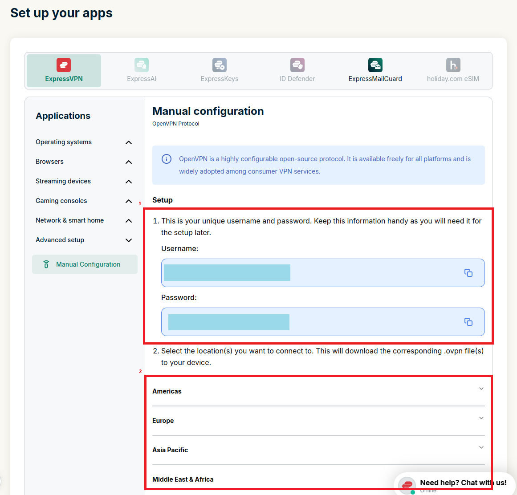Click the Gaming consoles label
Viewport: 517px width, 495px height.
pos(61,201)
